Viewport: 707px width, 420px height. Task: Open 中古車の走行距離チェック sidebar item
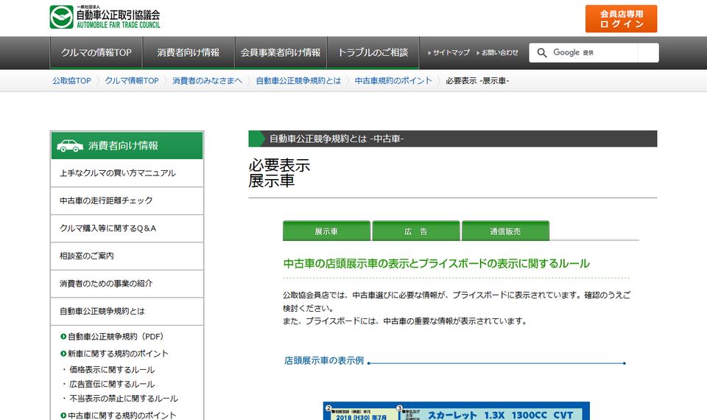click(127, 200)
